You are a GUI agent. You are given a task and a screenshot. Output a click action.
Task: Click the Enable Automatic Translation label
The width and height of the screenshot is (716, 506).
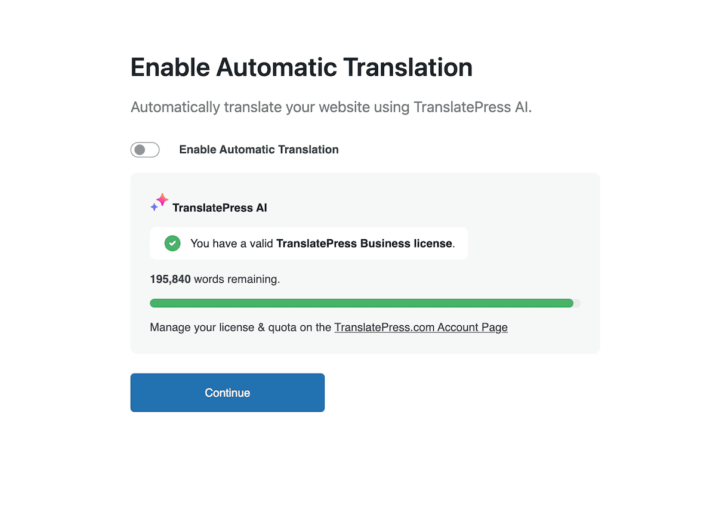(258, 149)
